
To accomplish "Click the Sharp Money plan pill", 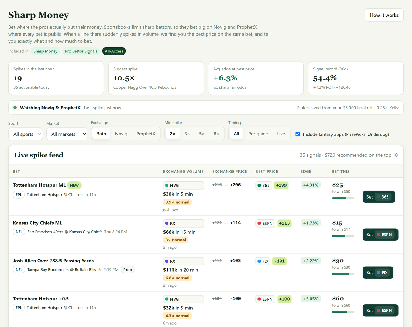I will click(45, 51).
